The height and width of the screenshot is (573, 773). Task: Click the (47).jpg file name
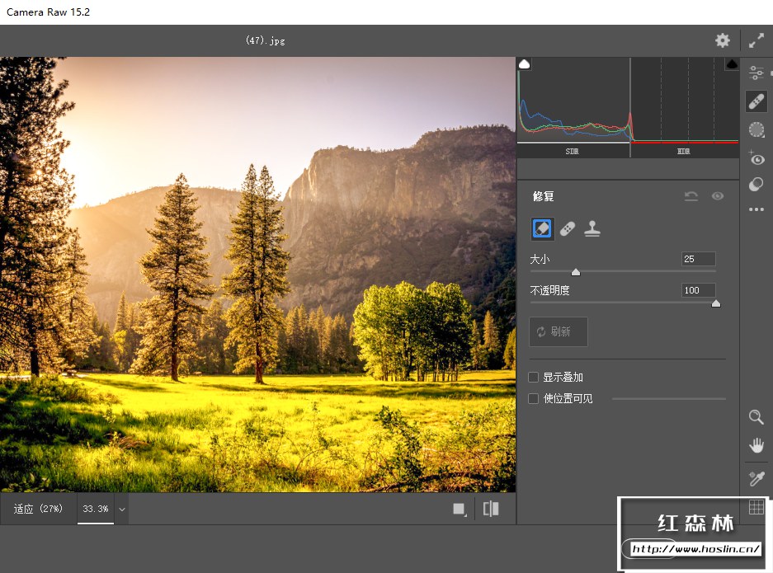point(265,40)
